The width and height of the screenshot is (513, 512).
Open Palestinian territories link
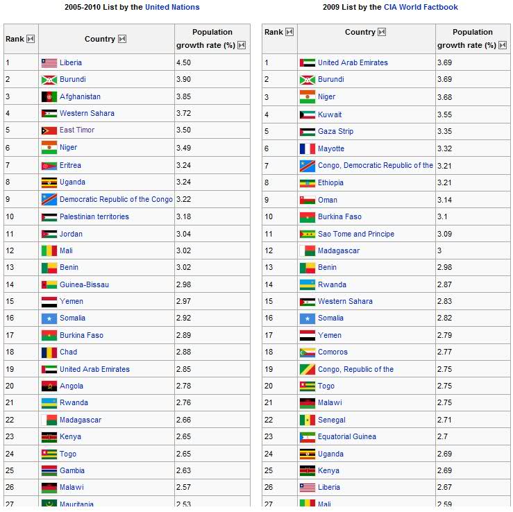click(94, 216)
